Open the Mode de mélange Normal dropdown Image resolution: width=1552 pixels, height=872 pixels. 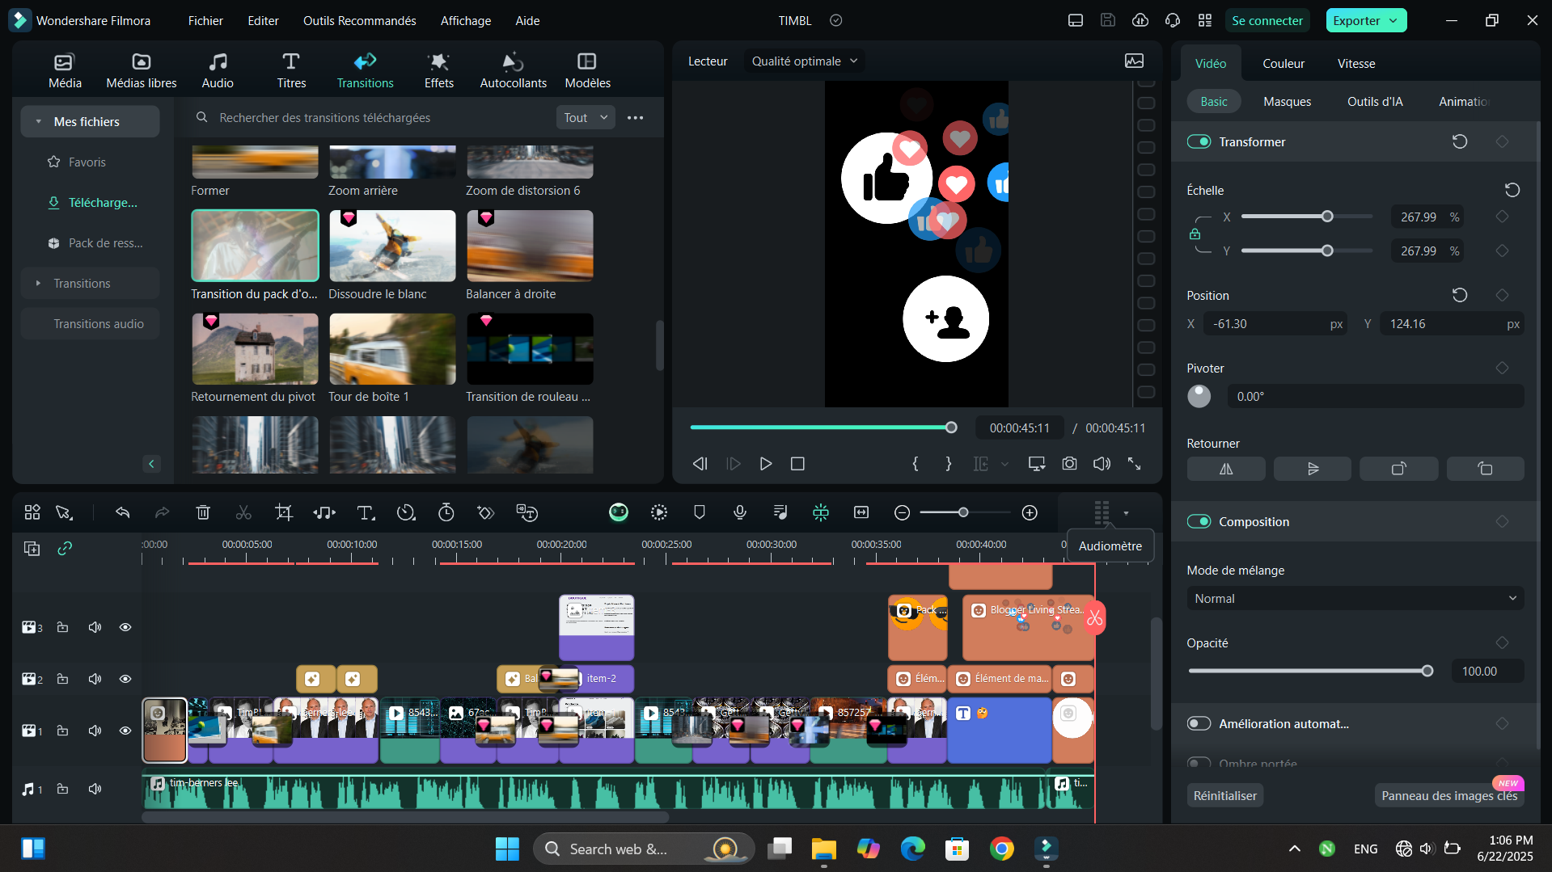pyautogui.click(x=1355, y=599)
